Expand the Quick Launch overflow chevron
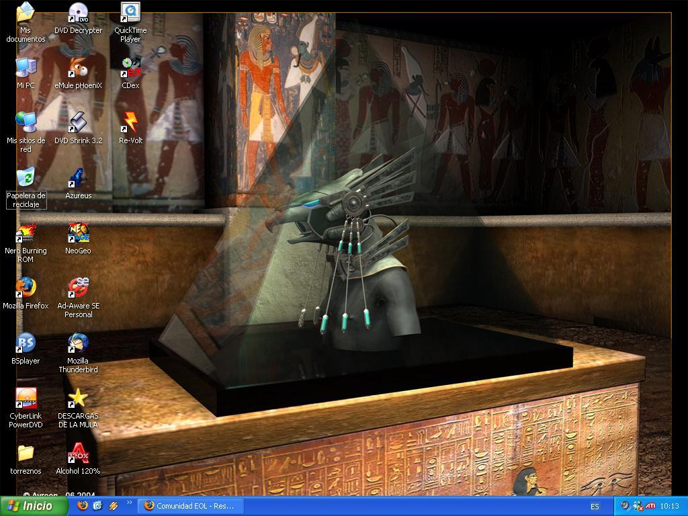Image resolution: width=688 pixels, height=516 pixels. [129, 503]
